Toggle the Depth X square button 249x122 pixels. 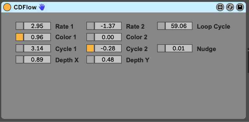pos(20,59)
